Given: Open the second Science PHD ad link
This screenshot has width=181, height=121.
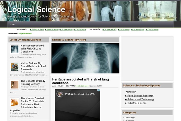Looking at the screenshot, I should tap(110, 30).
